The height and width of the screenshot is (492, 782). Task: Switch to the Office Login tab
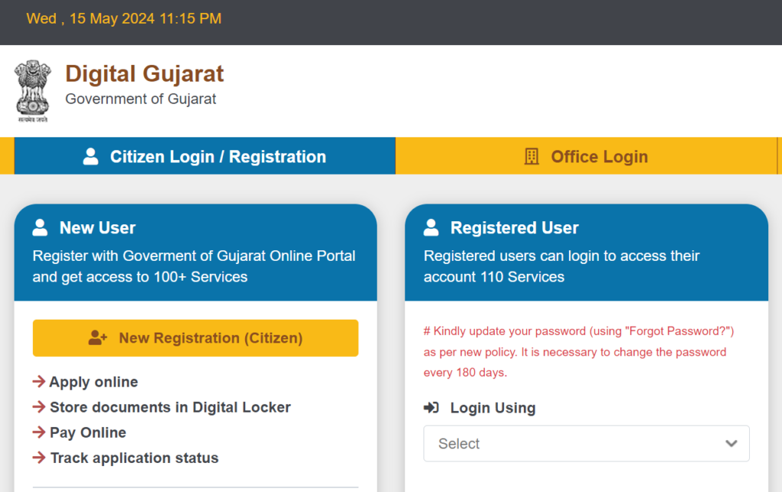click(586, 156)
